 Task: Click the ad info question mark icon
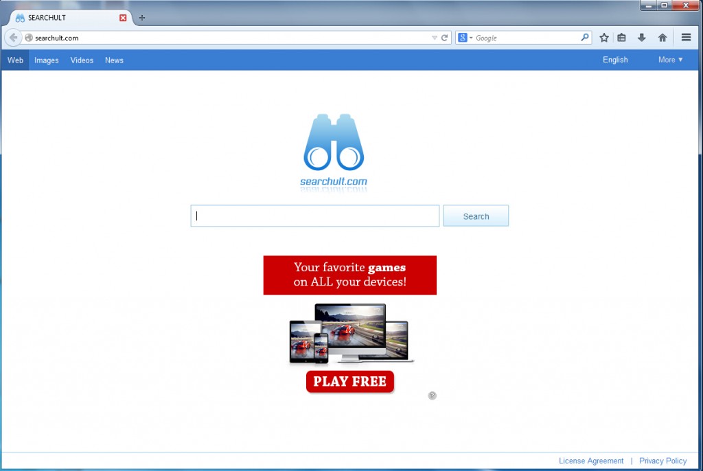[433, 395]
